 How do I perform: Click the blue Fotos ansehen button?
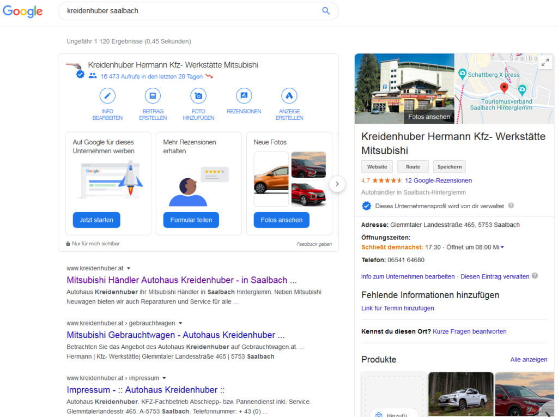pos(282,220)
